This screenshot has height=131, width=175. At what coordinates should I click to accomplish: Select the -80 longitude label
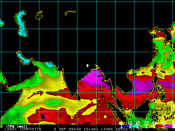click(77, 119)
